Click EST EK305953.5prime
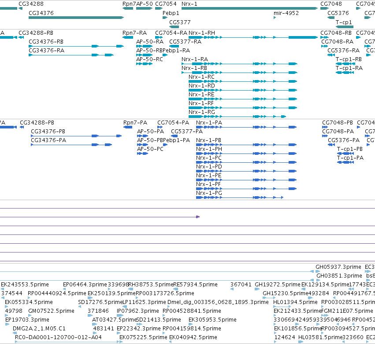The width and height of the screenshot is (375, 344). (x=212, y=320)
